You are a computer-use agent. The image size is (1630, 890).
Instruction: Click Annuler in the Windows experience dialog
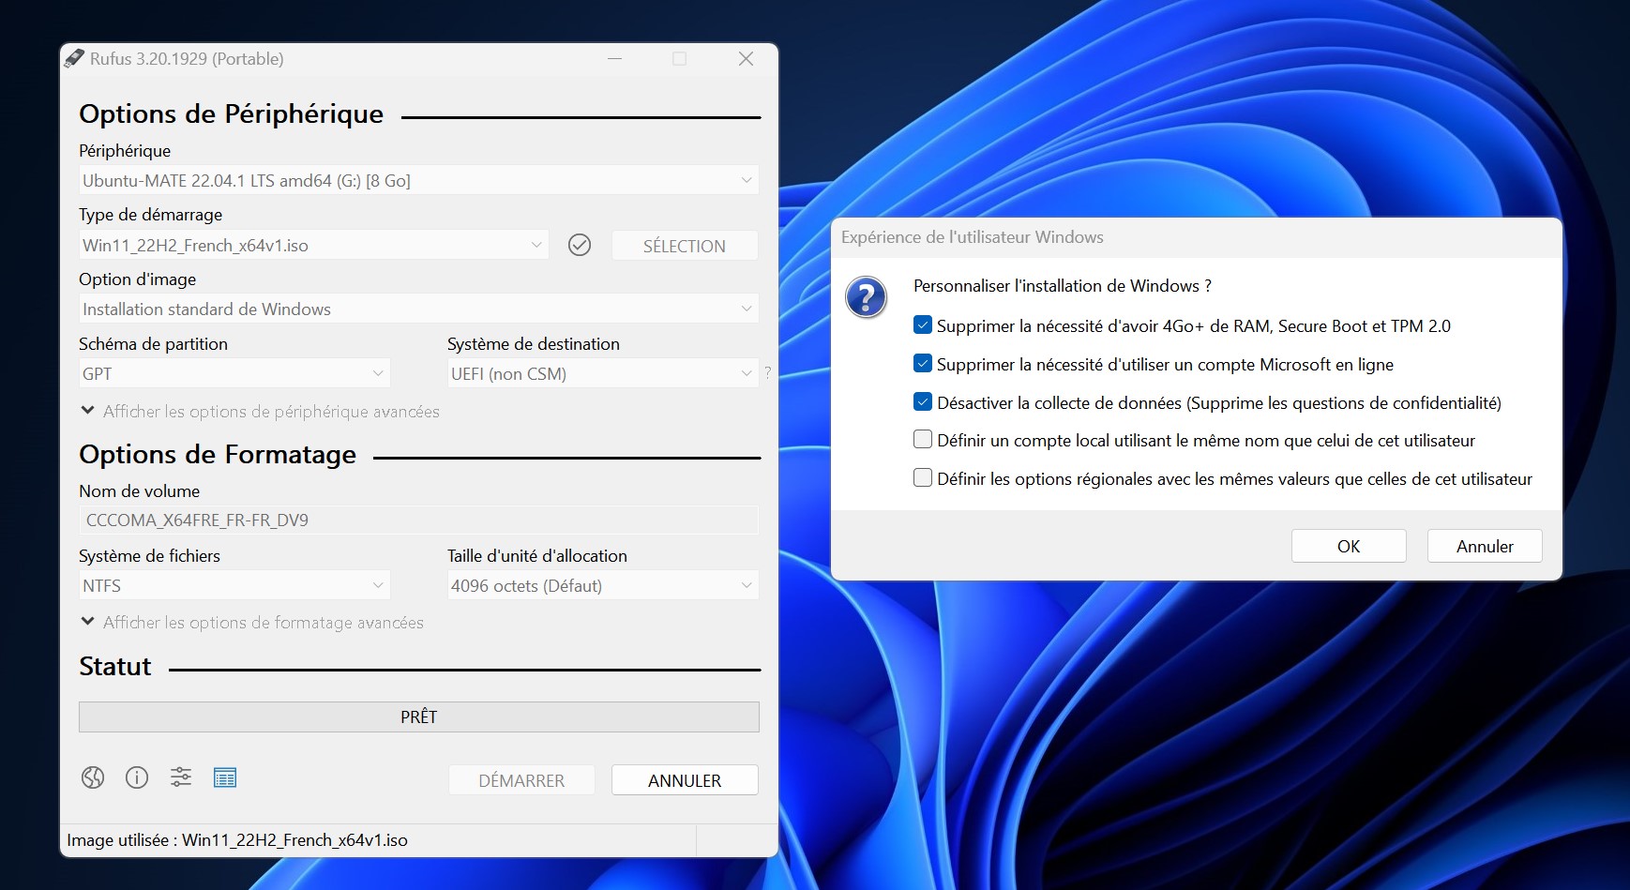[1485, 546]
